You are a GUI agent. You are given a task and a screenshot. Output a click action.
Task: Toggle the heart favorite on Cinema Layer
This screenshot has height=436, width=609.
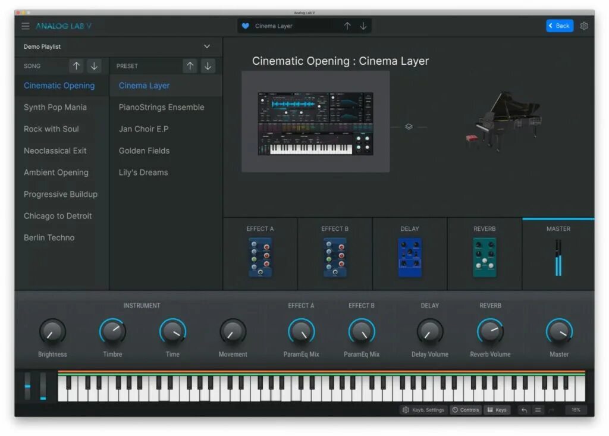246,26
